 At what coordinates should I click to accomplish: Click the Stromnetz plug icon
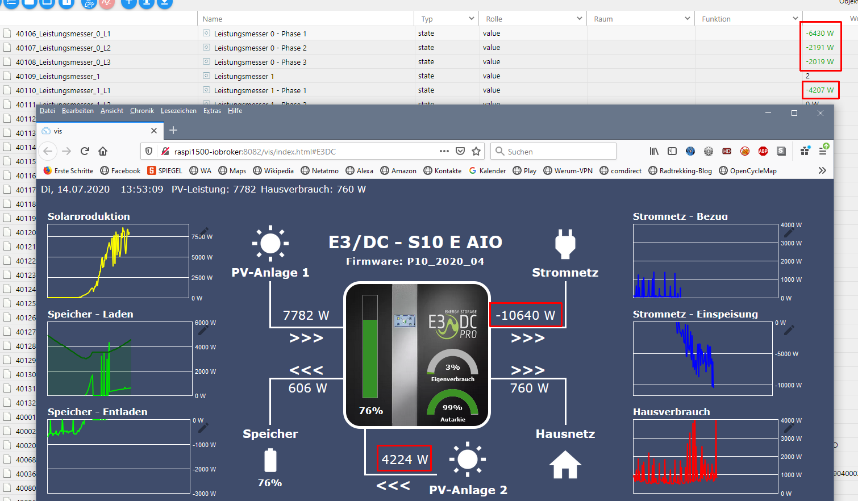[x=565, y=244]
